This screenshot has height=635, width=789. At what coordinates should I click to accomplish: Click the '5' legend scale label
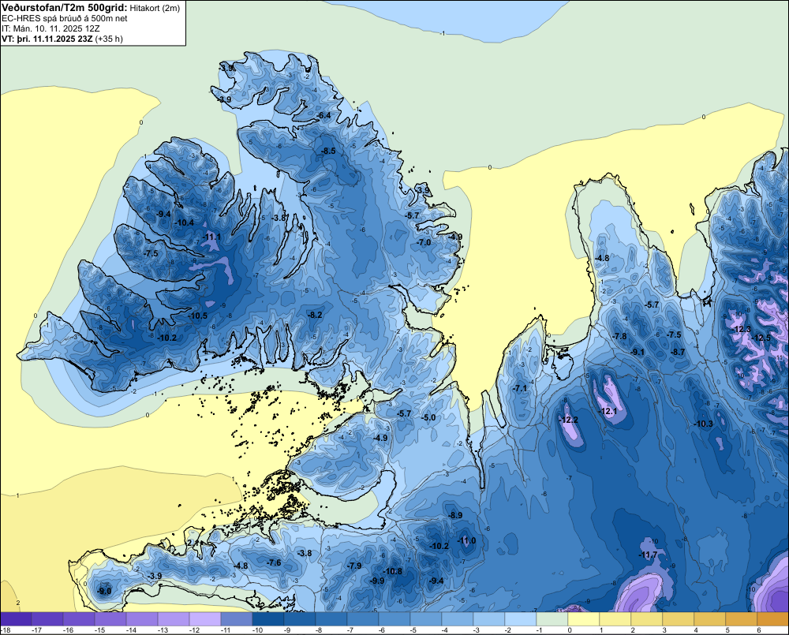[727, 630]
